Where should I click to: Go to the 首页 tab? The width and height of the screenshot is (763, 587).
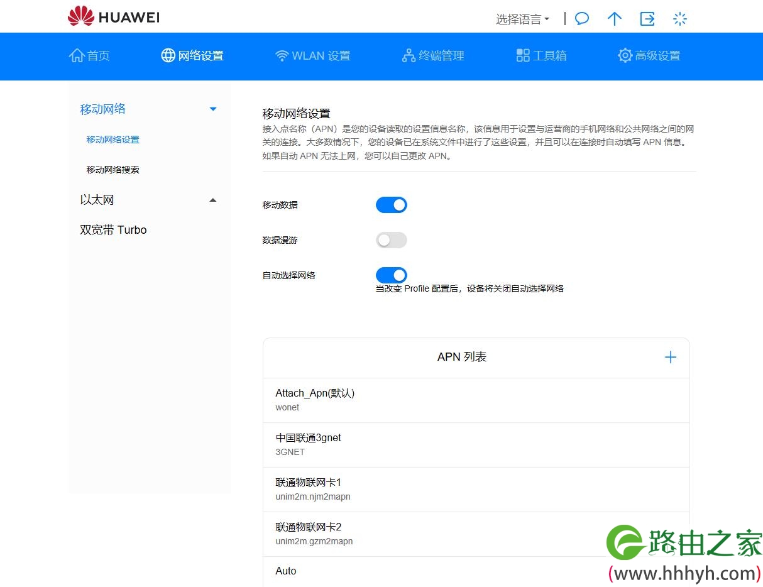pyautogui.click(x=89, y=56)
